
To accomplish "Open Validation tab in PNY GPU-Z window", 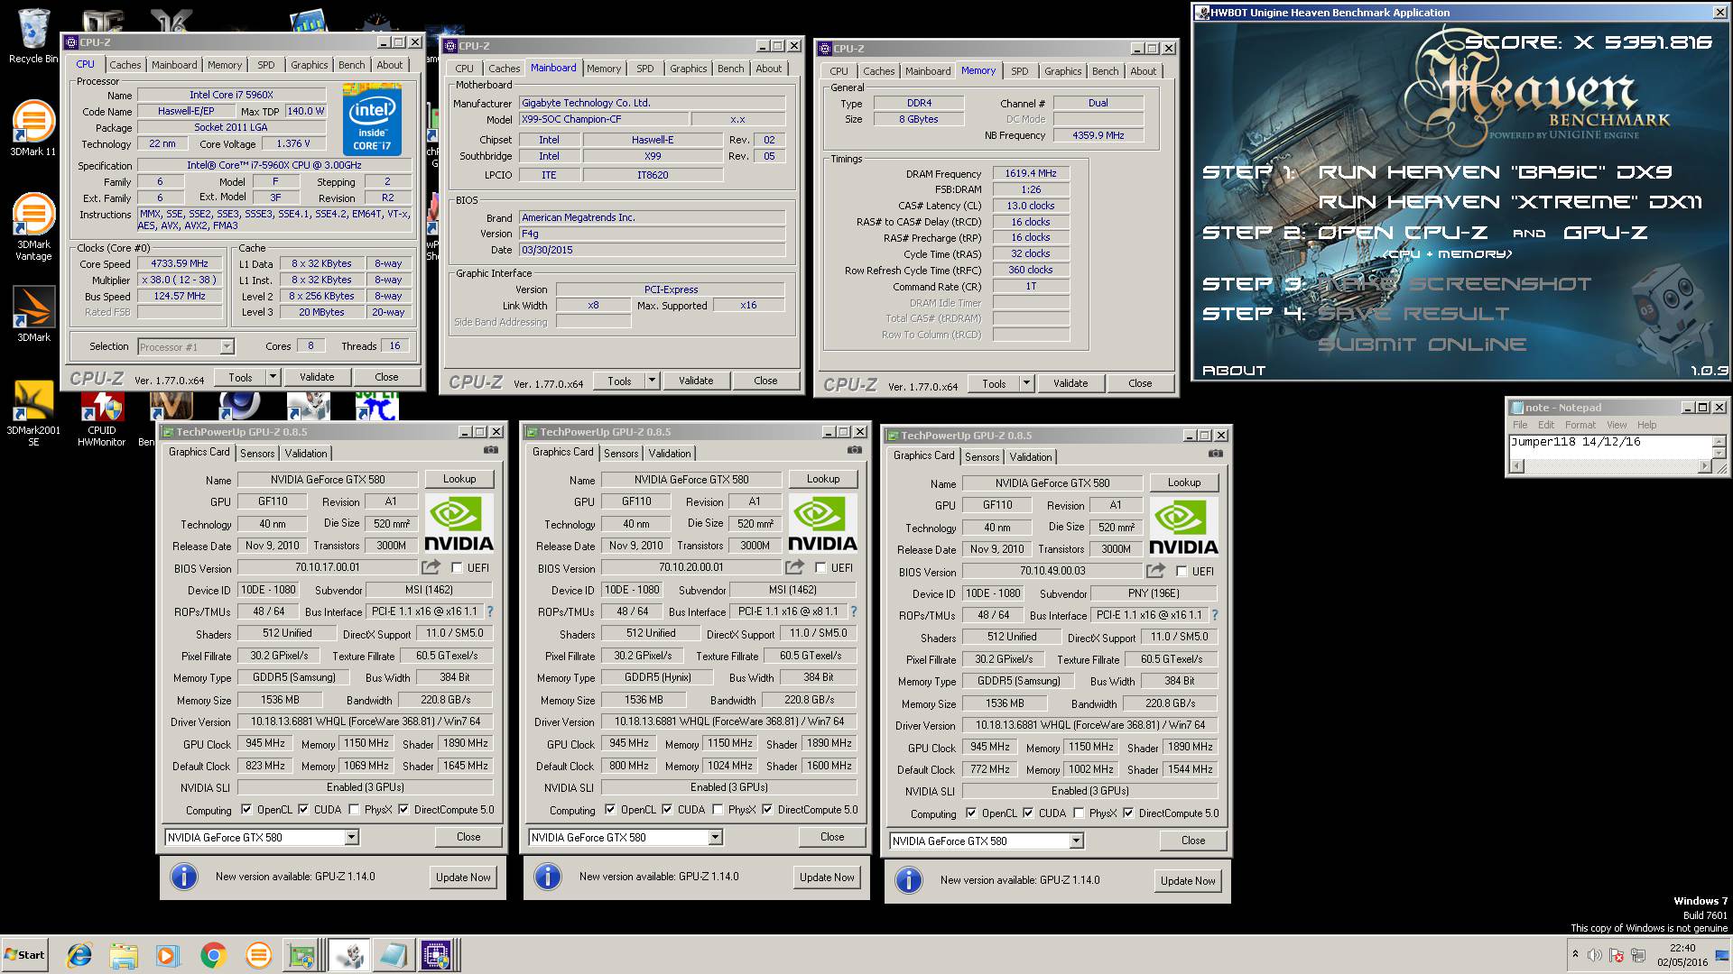I will [x=1031, y=457].
